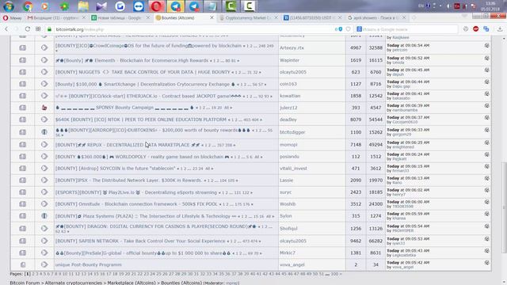Open the folder icon in the taskbar
The image size is (507, 285).
pos(83,6)
